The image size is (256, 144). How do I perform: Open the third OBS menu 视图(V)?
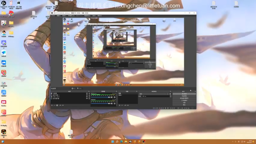(64, 16)
